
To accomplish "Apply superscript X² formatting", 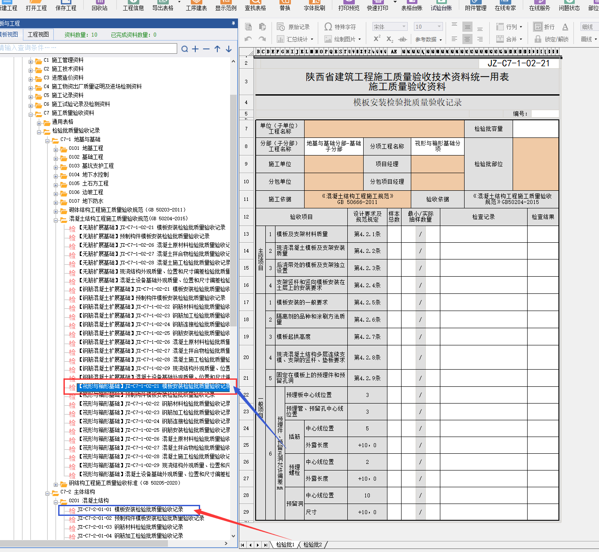I will [377, 39].
